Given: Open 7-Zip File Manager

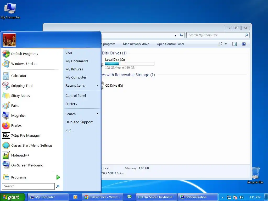Looking at the screenshot, I should point(32,135).
